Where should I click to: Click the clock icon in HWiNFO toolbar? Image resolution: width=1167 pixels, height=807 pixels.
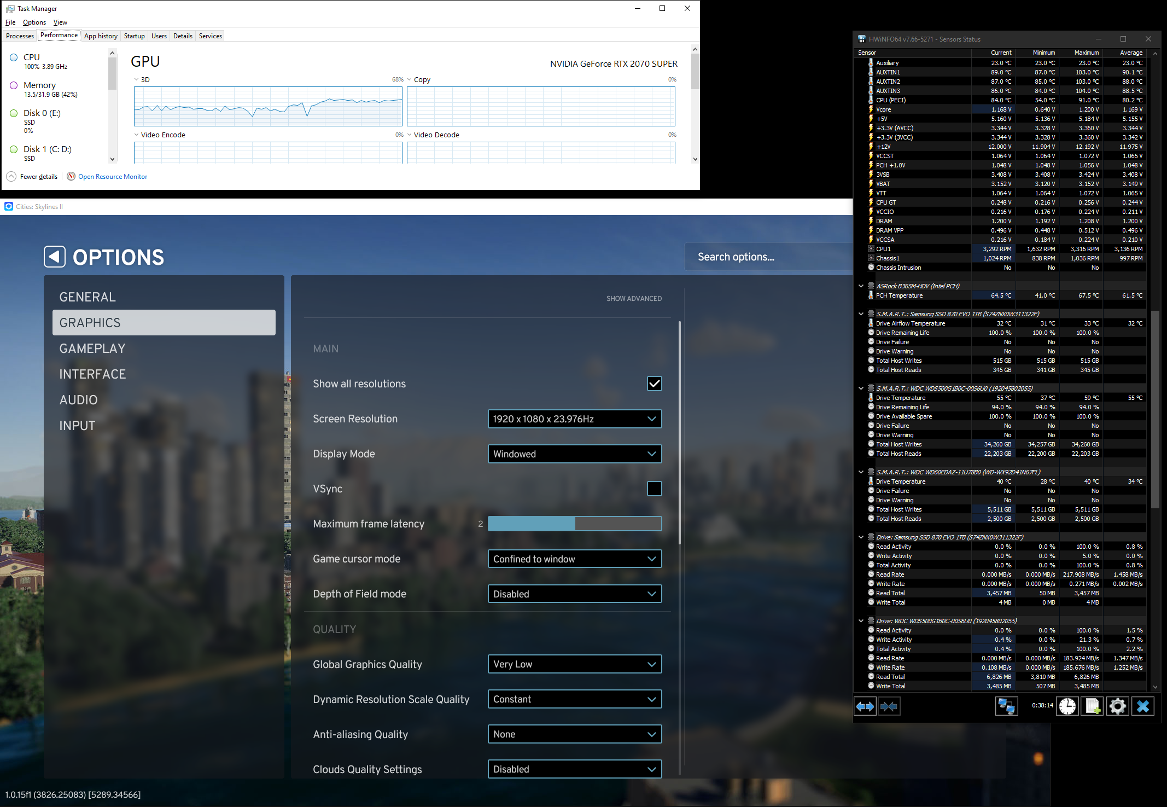point(1068,706)
